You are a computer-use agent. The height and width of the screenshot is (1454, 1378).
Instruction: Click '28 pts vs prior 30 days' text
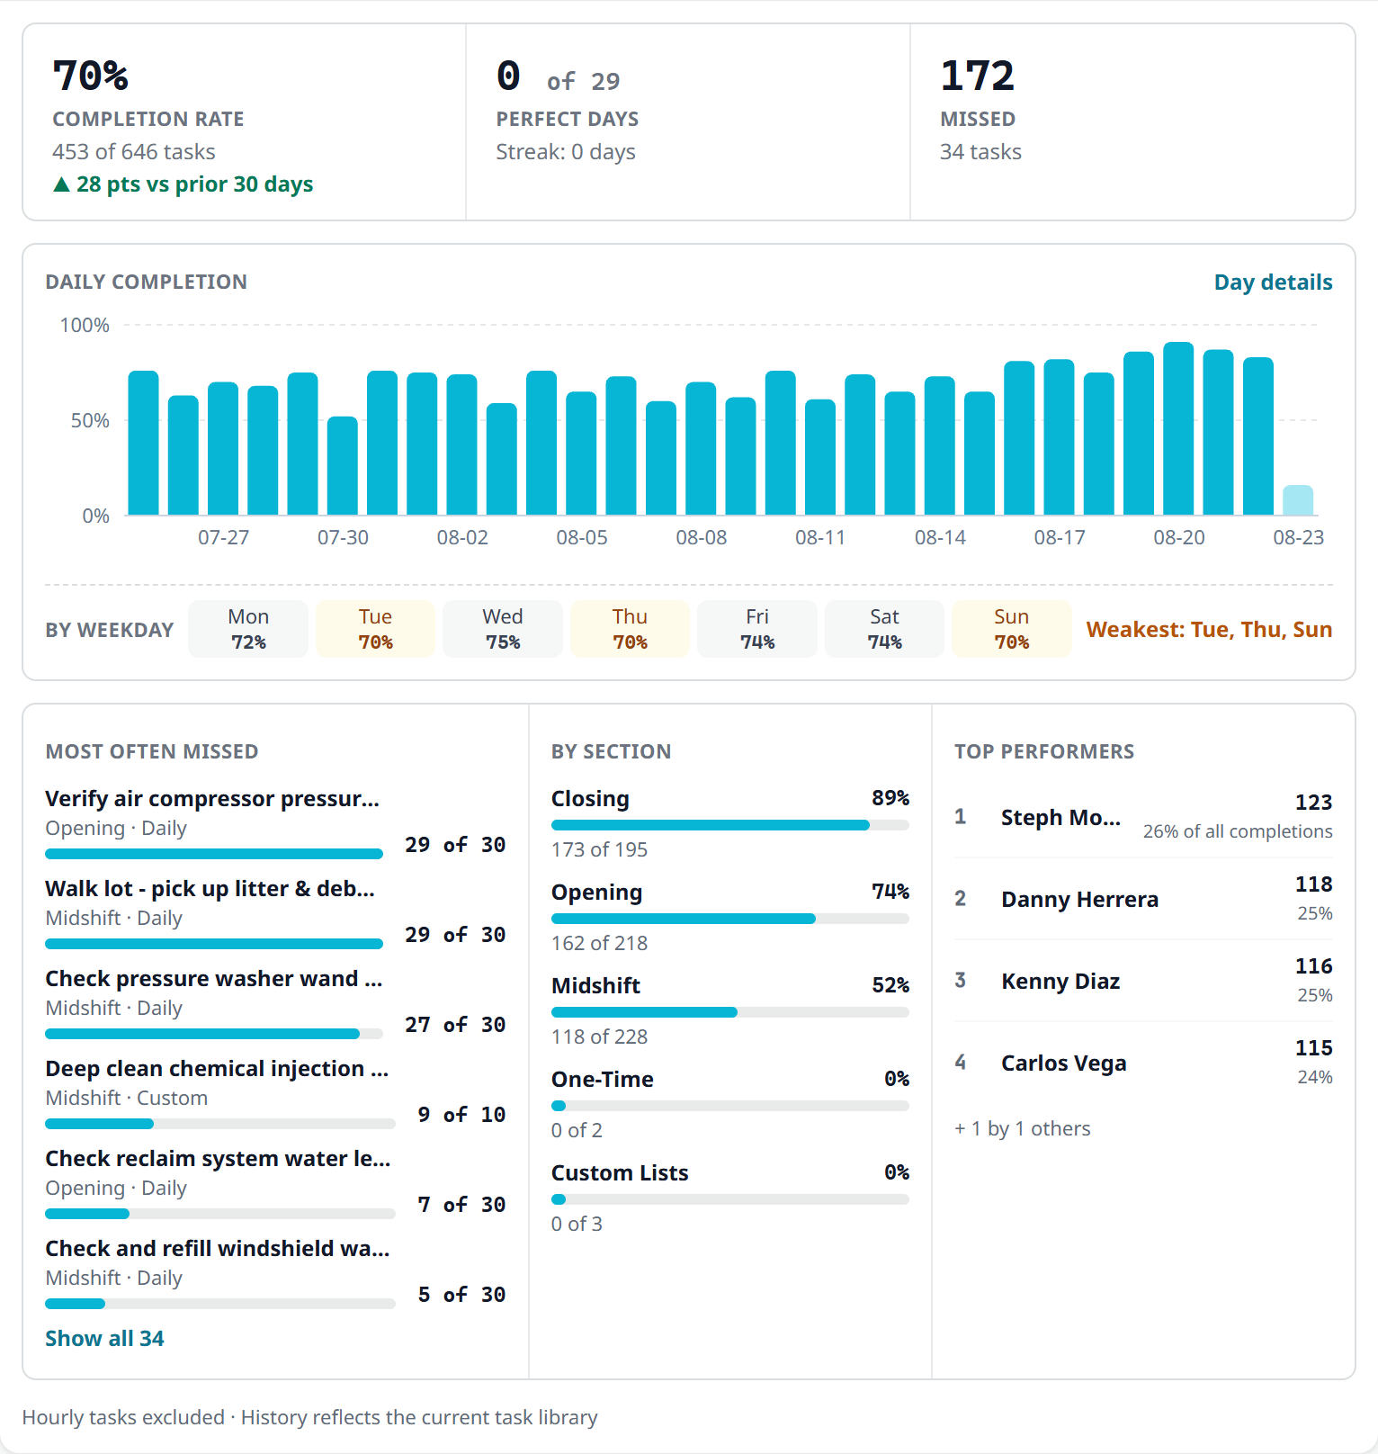click(194, 184)
